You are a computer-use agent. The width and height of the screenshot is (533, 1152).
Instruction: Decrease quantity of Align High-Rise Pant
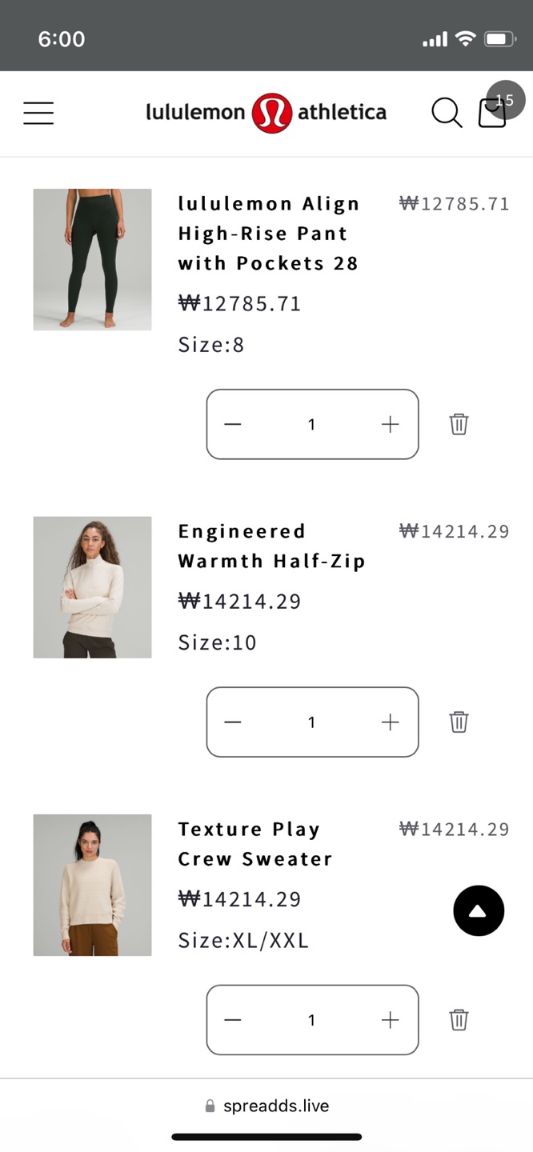click(233, 424)
